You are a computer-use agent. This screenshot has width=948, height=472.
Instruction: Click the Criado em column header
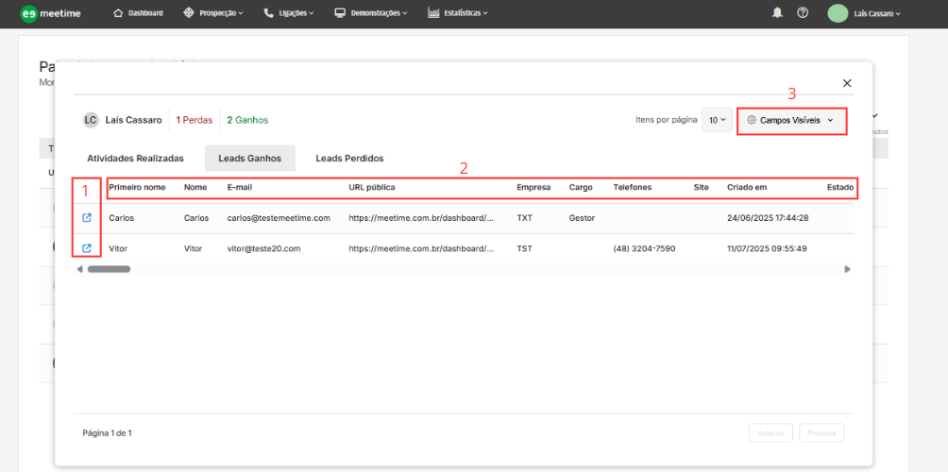coord(747,187)
